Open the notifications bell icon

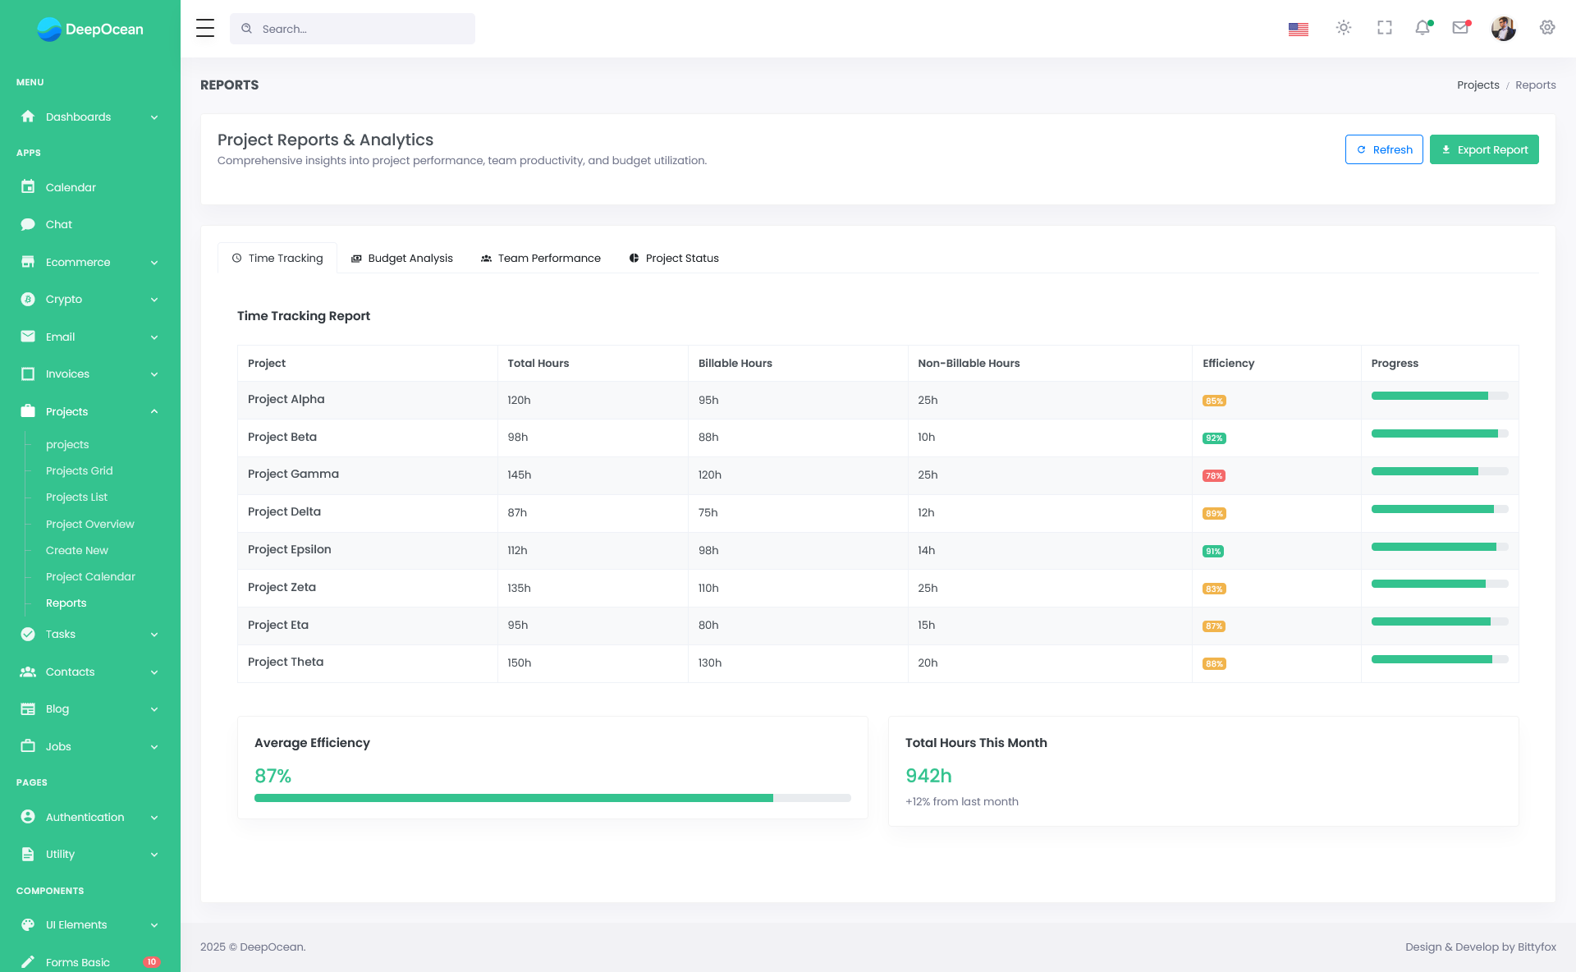pyautogui.click(x=1423, y=28)
